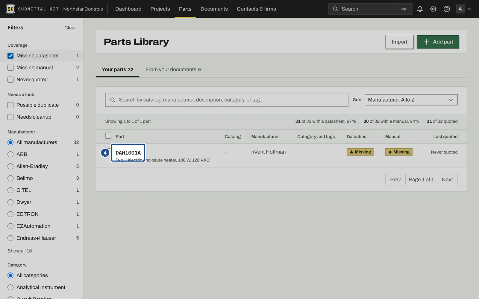Click the Next page button
This screenshot has width=479, height=299.
(x=447, y=180)
